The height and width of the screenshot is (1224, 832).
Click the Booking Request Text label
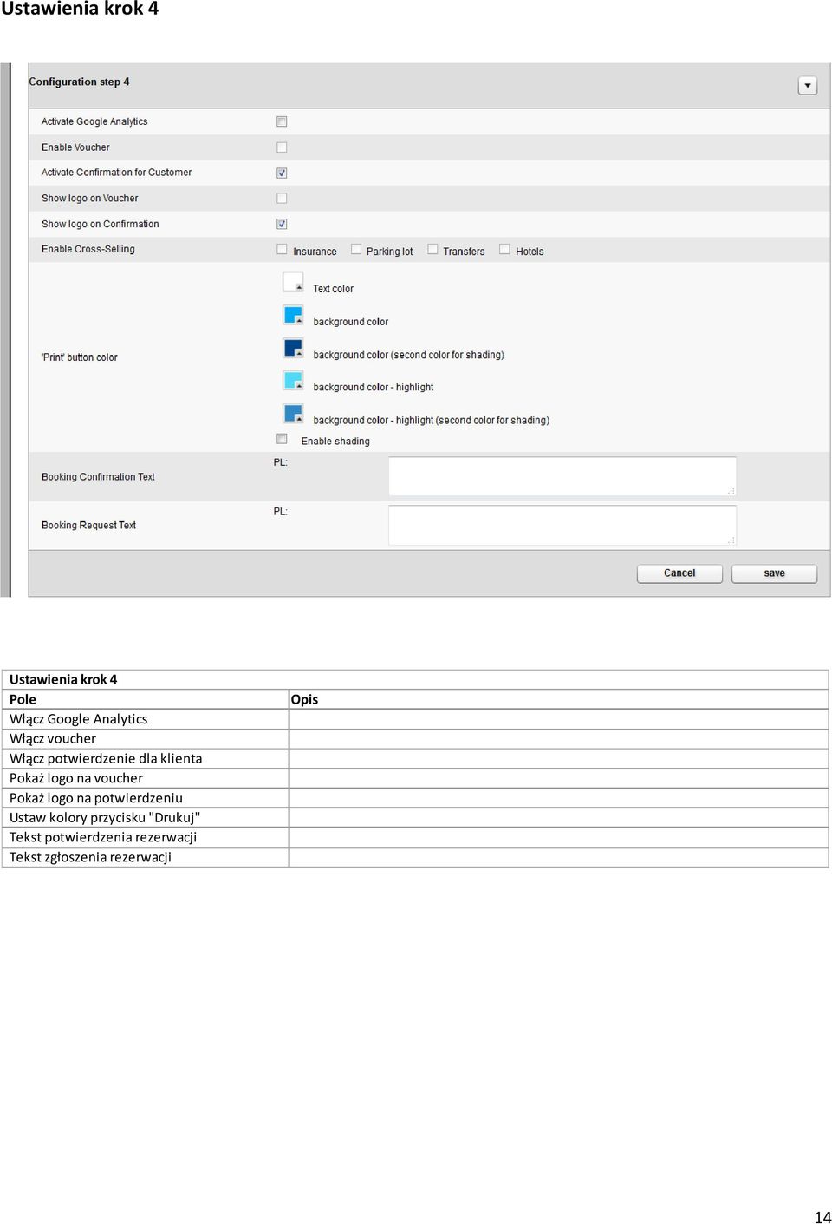tap(88, 526)
